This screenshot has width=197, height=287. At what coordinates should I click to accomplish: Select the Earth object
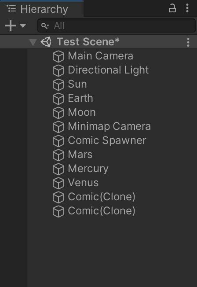coord(80,98)
